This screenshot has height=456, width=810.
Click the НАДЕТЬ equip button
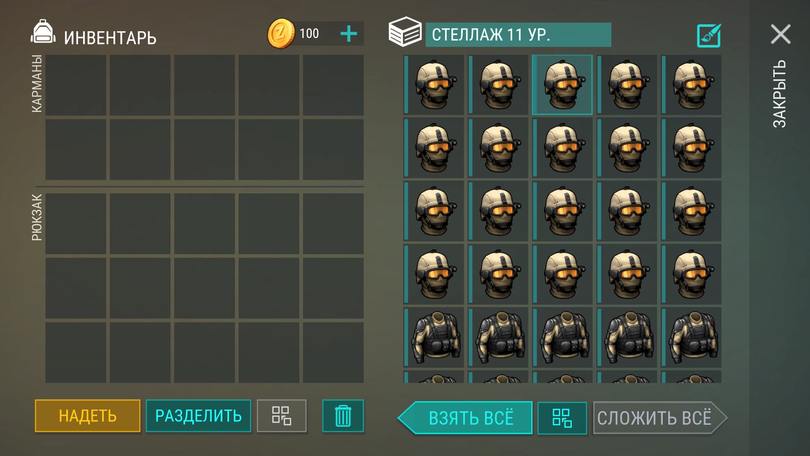(x=88, y=416)
